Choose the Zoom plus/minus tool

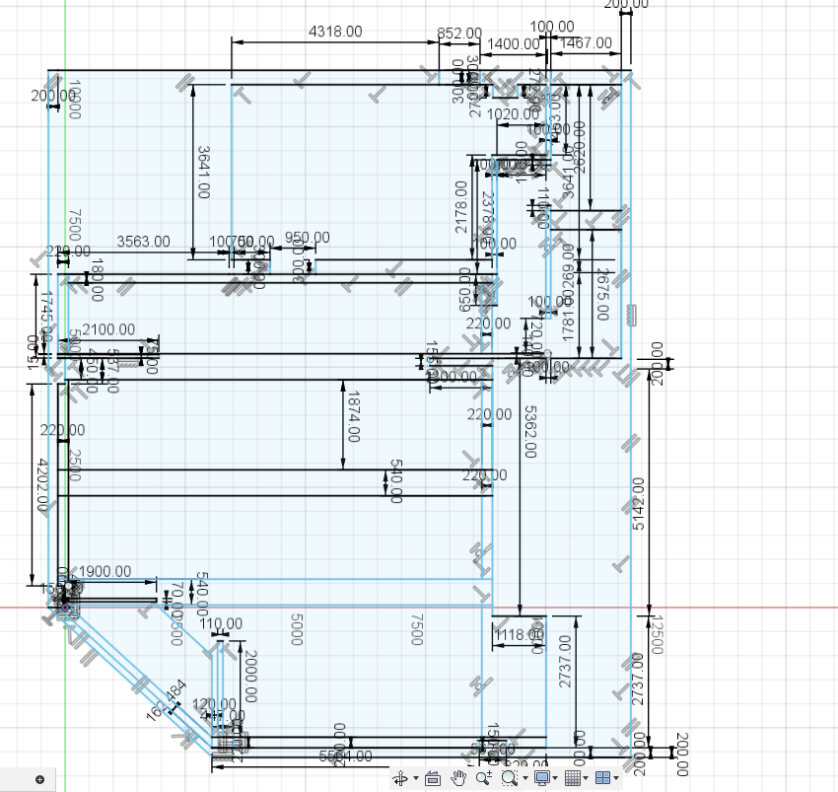click(484, 777)
